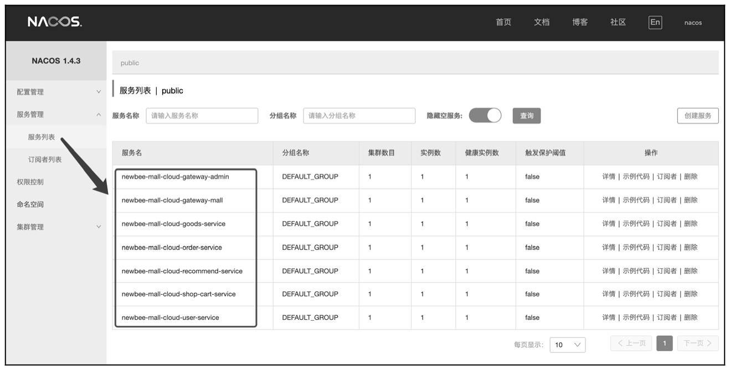Open 详情 for newbee-mall-cloud-order-service
Image resolution: width=730 pixels, height=370 pixels.
click(x=609, y=247)
